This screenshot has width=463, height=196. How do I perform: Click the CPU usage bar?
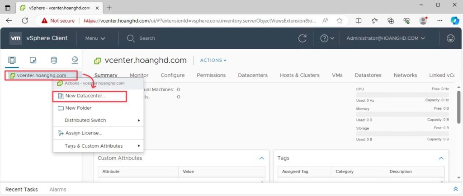pos(402,94)
